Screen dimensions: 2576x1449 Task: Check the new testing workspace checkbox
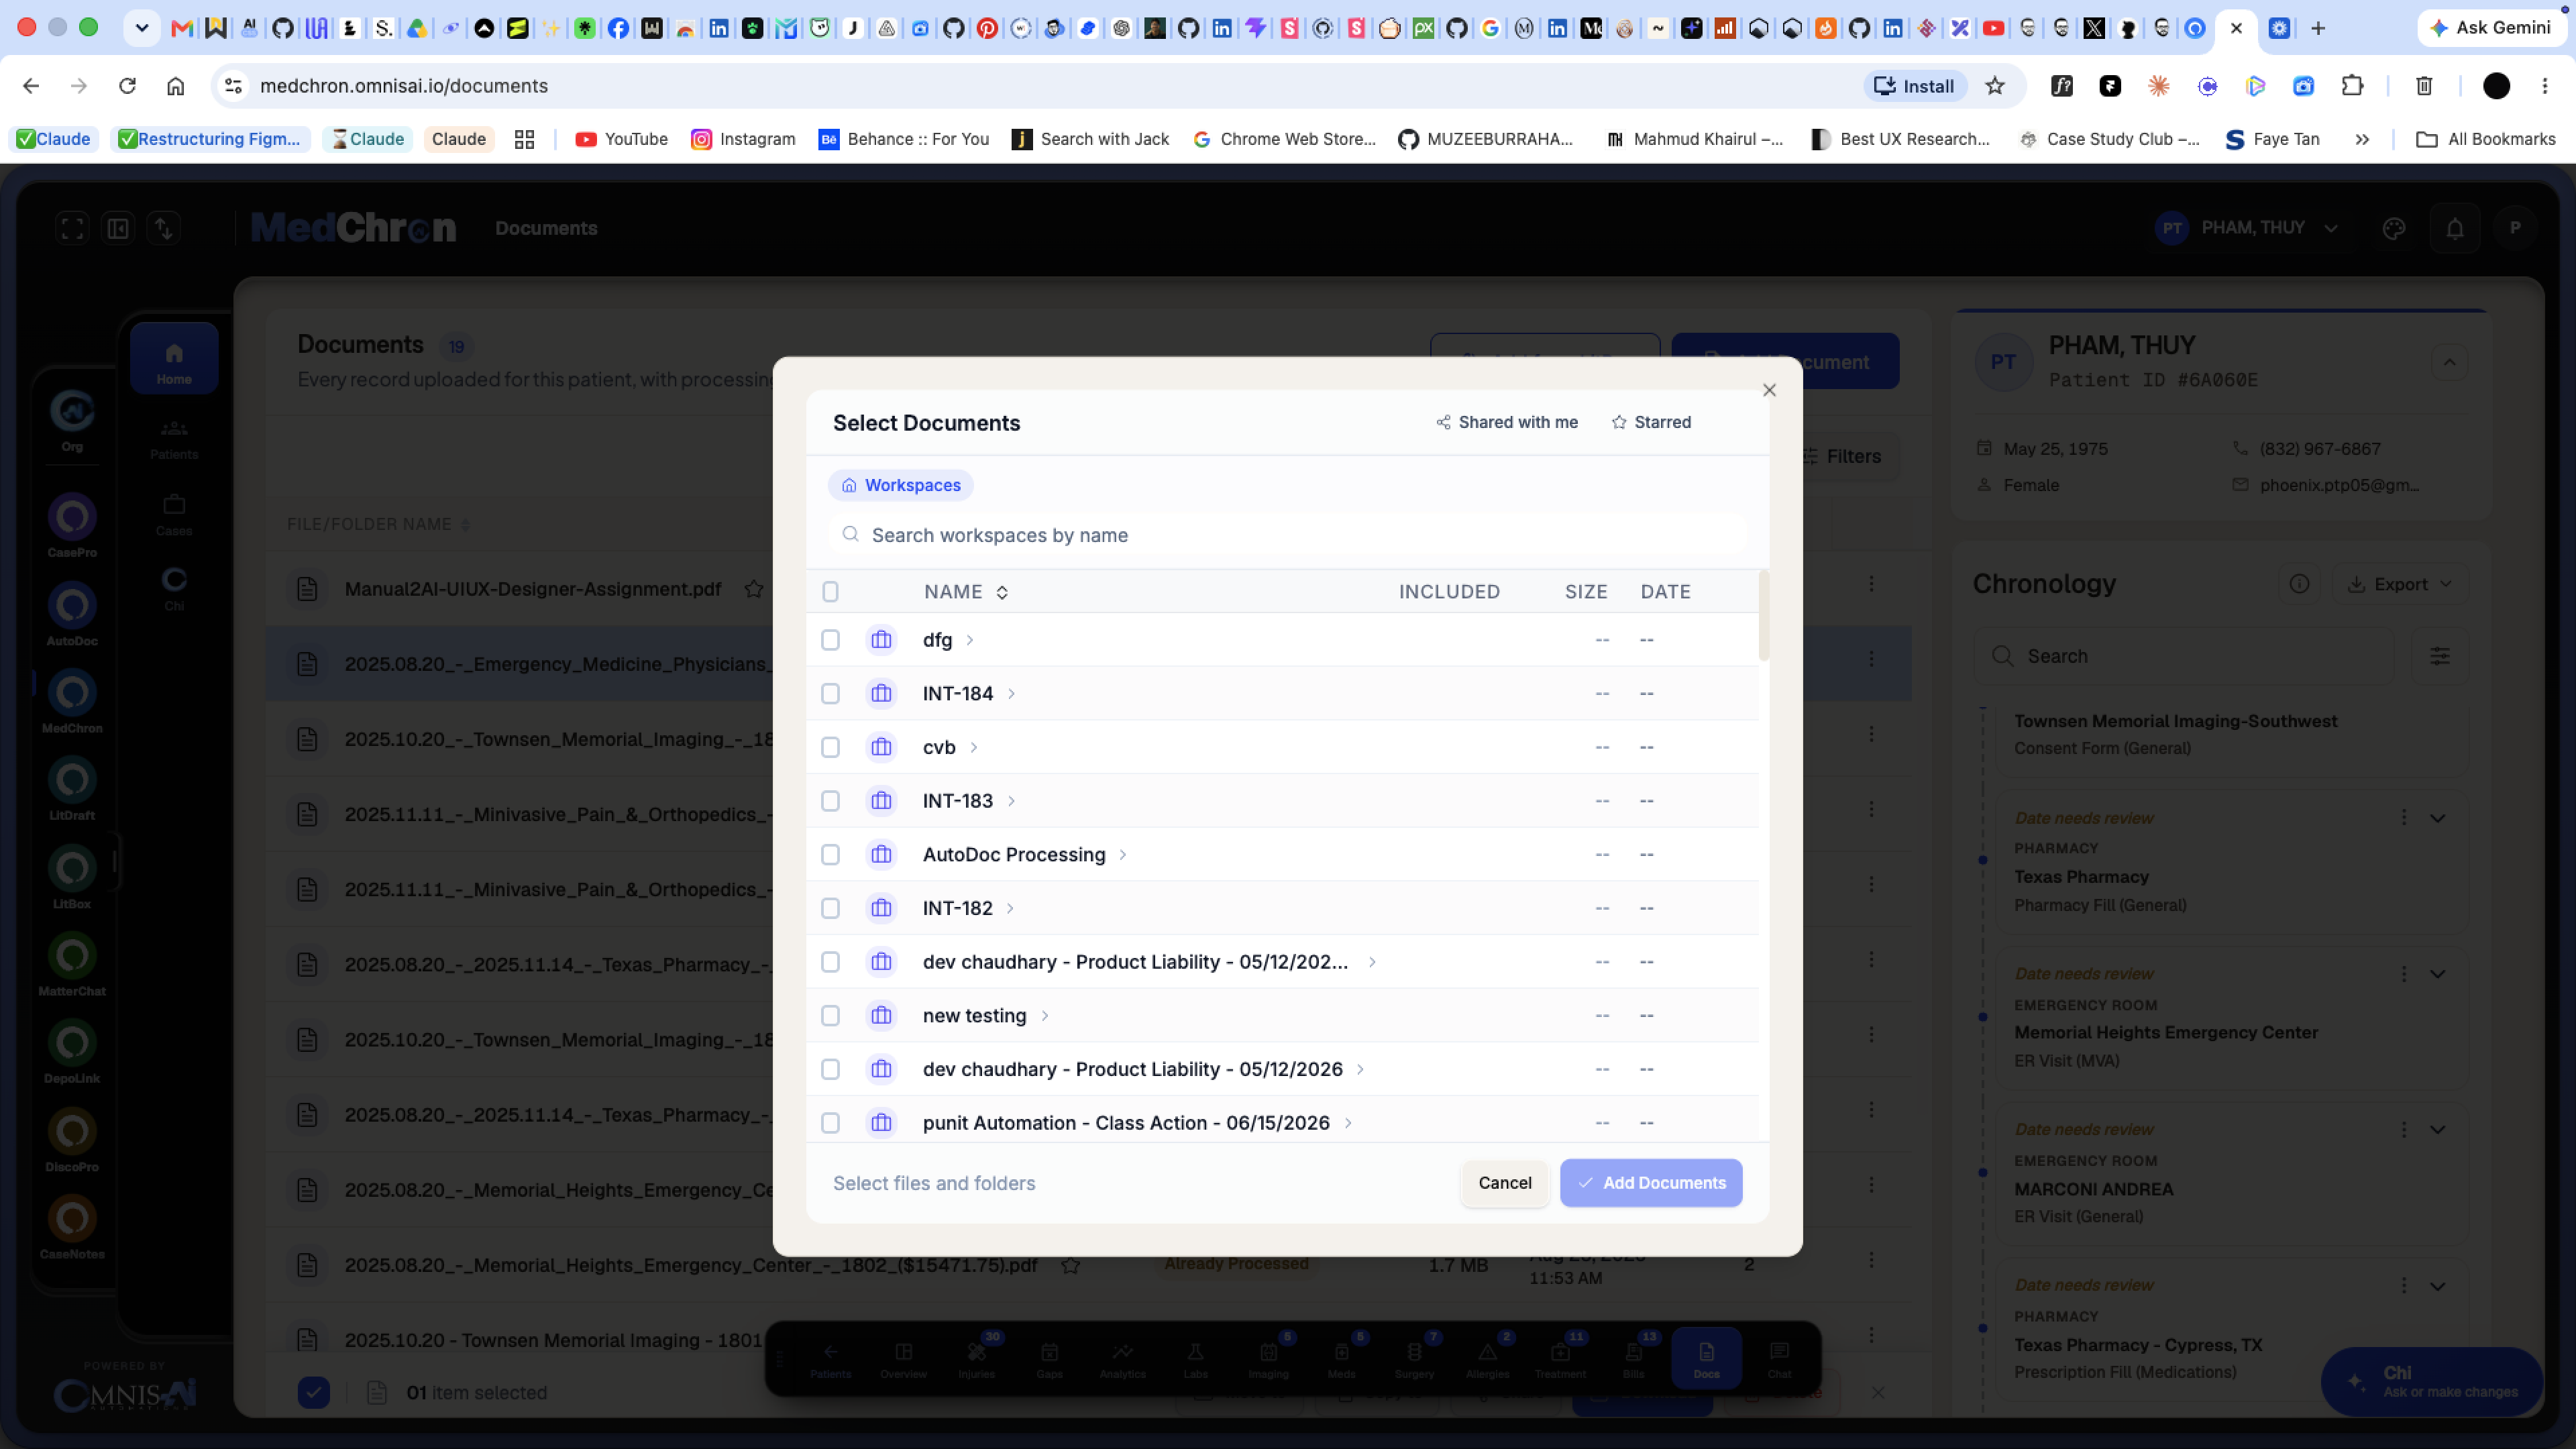click(x=830, y=1016)
